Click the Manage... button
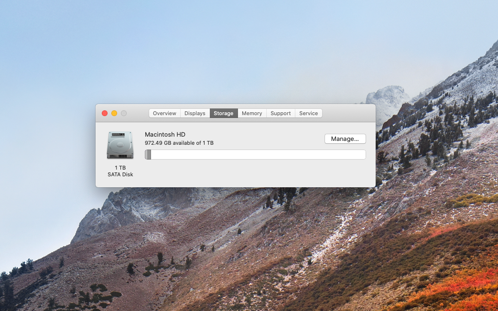Viewport: 498px width, 311px height. coord(345,139)
